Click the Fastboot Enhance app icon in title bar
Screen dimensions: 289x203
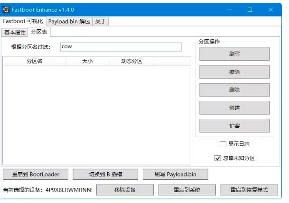[x=6, y=9]
